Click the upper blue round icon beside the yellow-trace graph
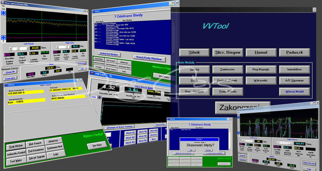322x171 pixels. coord(3,13)
